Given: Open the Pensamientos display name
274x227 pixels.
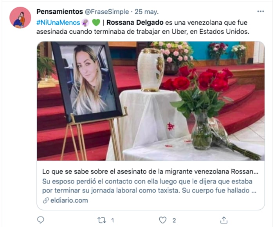Looking at the screenshot, I should (x=59, y=12).
